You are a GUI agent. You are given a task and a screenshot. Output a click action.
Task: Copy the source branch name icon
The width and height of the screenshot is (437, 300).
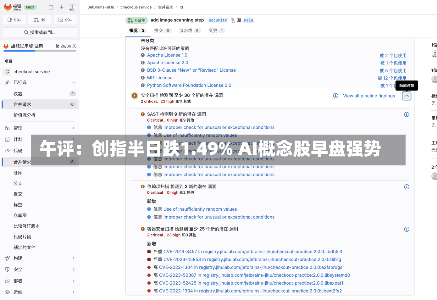(233, 20)
